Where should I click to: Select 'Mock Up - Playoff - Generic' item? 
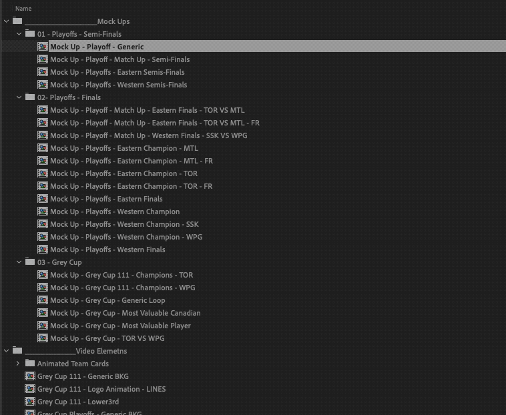(97, 47)
